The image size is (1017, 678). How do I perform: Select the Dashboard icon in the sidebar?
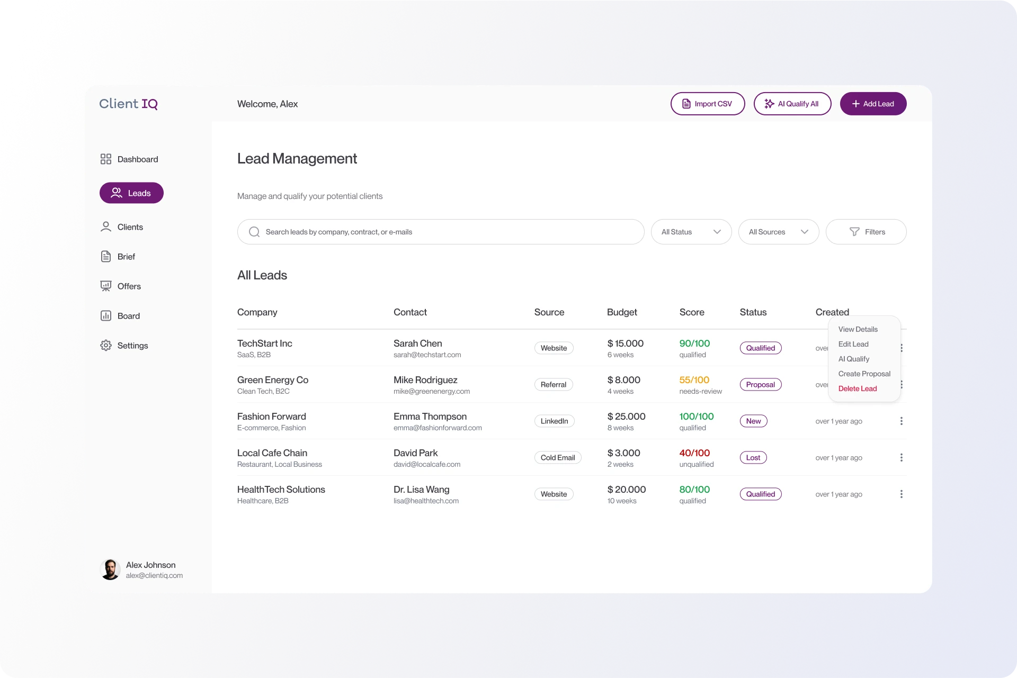(106, 159)
